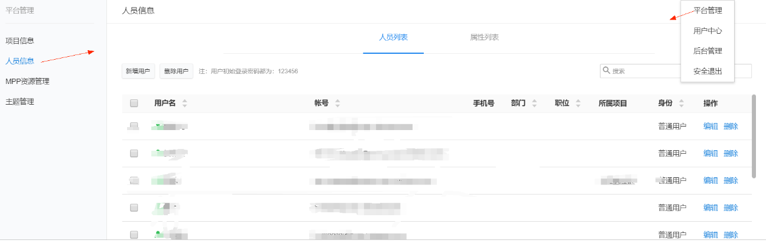Click 编辑 link in the first user row

pyautogui.click(x=710, y=126)
